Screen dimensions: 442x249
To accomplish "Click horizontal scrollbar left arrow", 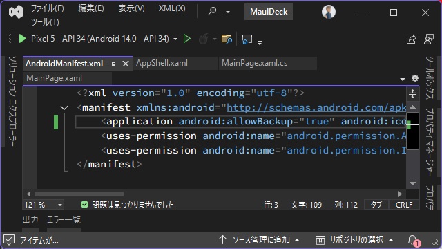I will 28,194.
